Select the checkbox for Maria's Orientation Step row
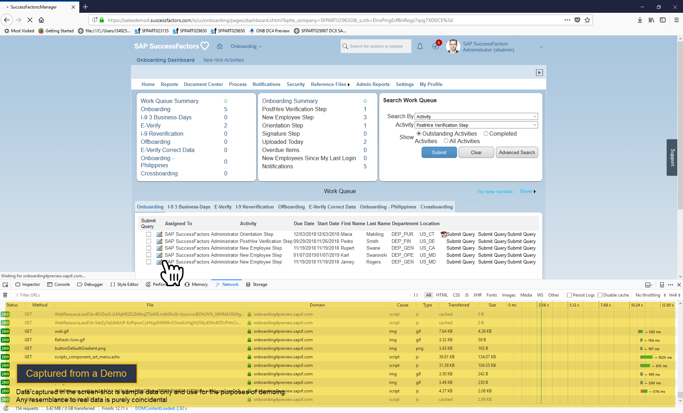The height and width of the screenshot is (413, 683). click(149, 234)
